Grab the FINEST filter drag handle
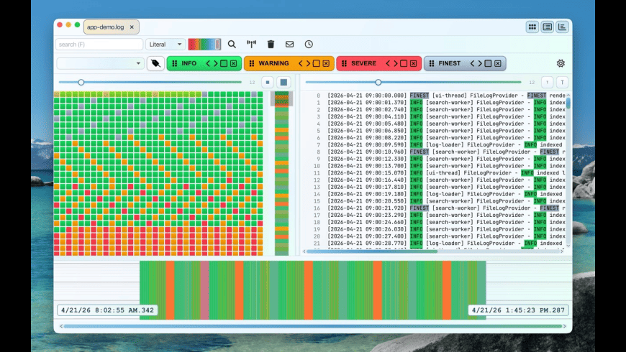The image size is (626, 352). (x=432, y=63)
